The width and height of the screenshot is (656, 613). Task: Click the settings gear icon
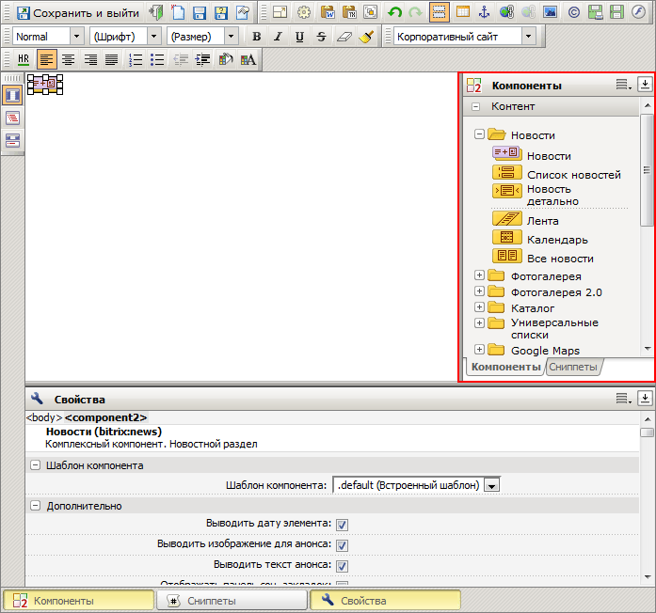coord(304,12)
